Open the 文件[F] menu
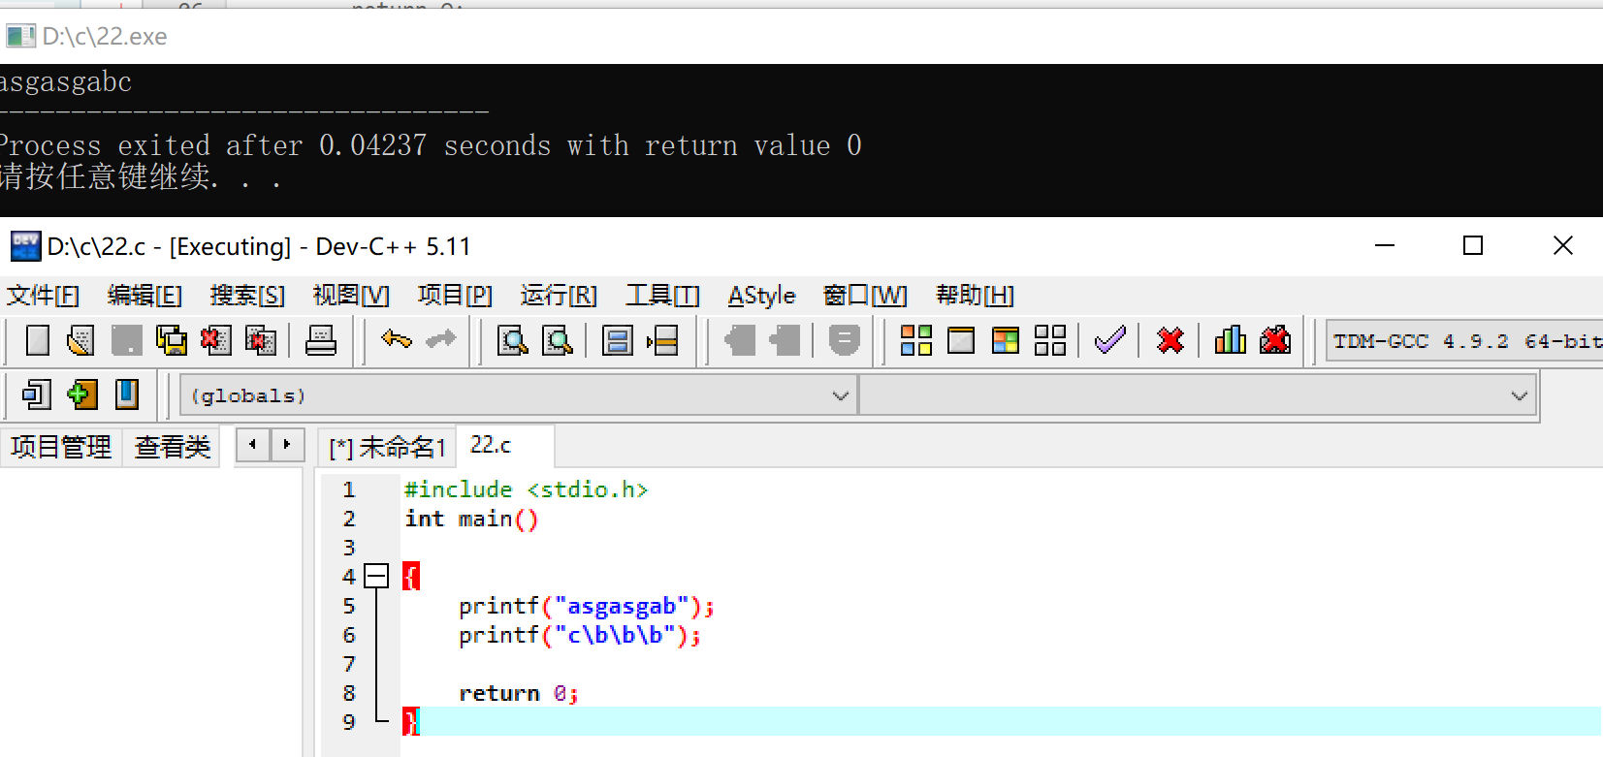 coord(43,296)
